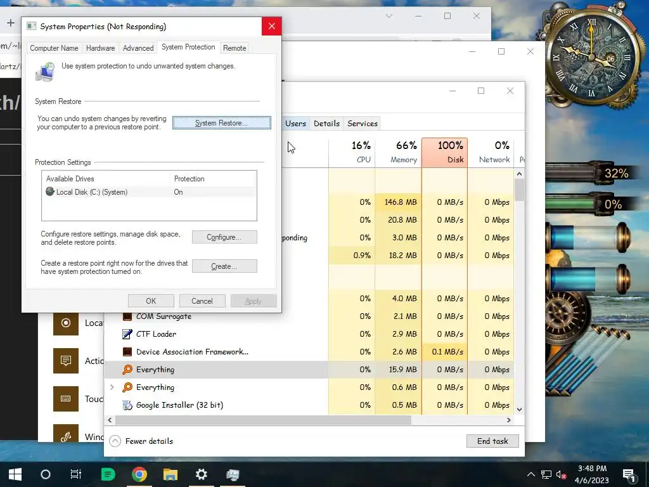Image resolution: width=649 pixels, height=487 pixels.
Task: Switch to Task Manager's Details tab
Action: (x=326, y=124)
